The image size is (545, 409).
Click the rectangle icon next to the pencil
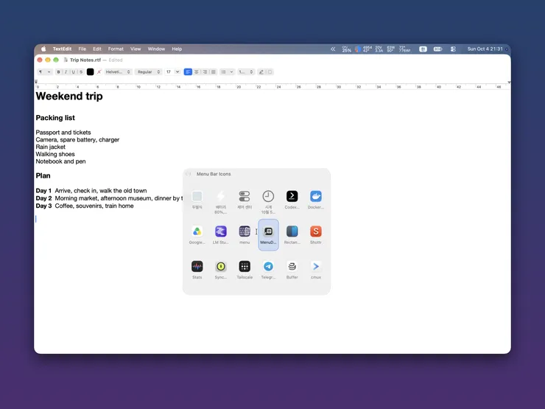(x=270, y=72)
